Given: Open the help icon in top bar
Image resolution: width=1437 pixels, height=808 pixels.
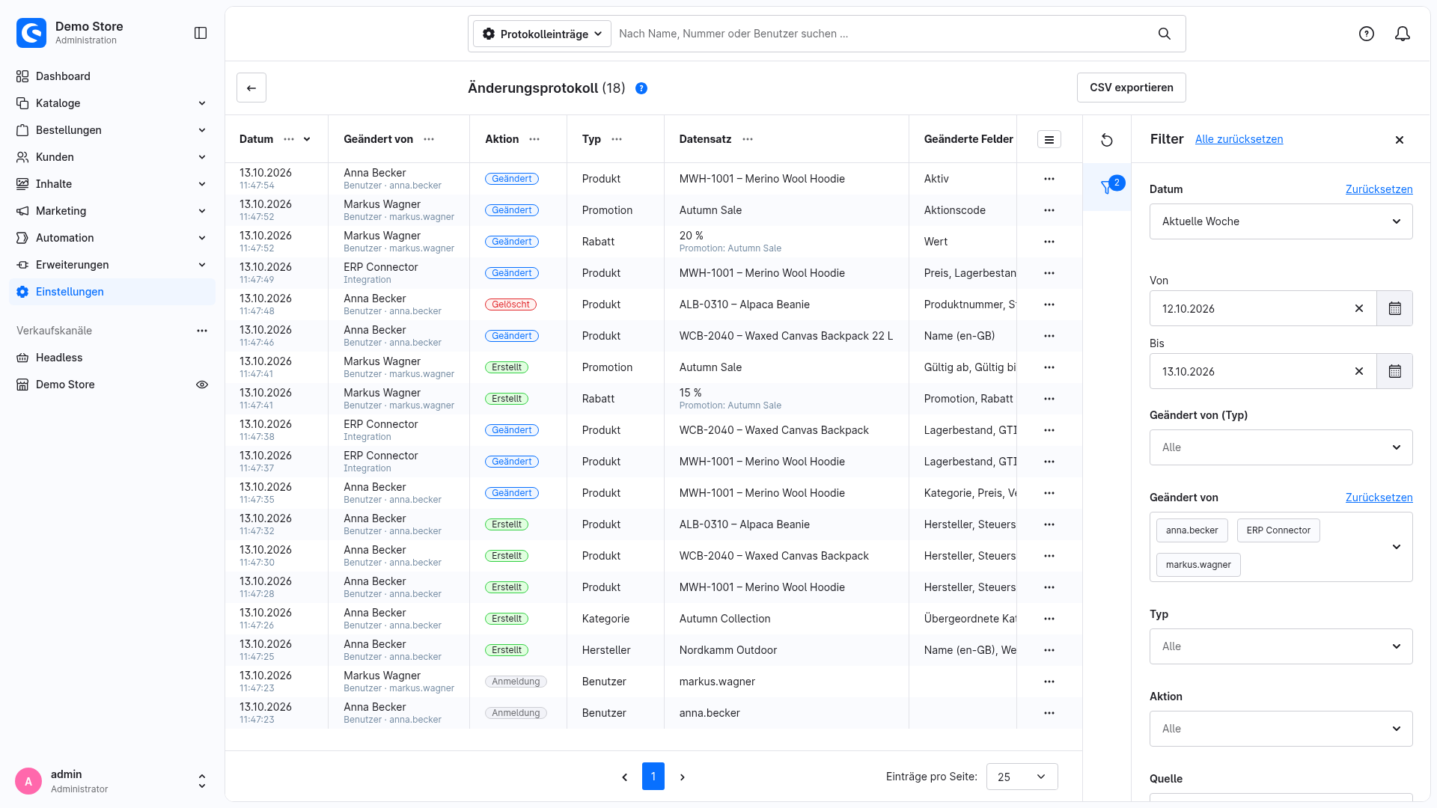Looking at the screenshot, I should 1367,34.
